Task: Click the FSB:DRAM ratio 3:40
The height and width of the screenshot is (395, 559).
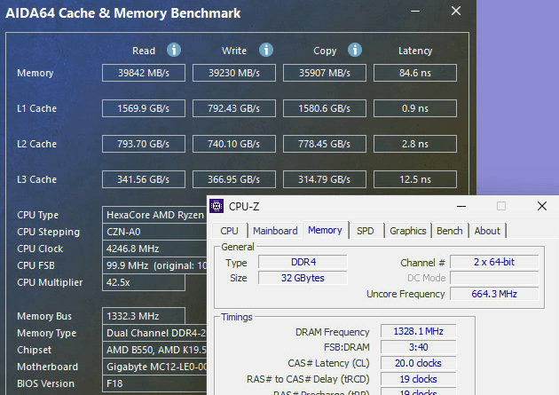Action: 419,347
